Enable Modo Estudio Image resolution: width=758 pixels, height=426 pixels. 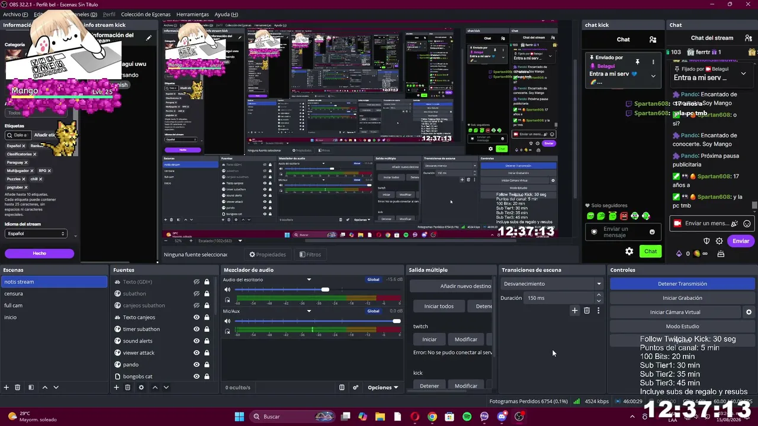pyautogui.click(x=682, y=327)
